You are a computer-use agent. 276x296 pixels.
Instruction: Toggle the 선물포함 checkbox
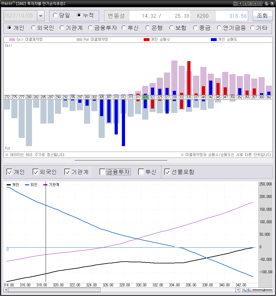pyautogui.click(x=167, y=172)
